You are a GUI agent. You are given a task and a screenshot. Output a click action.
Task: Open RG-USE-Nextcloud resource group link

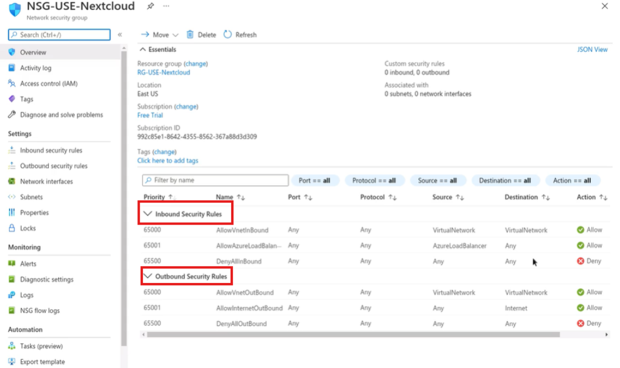[164, 73]
